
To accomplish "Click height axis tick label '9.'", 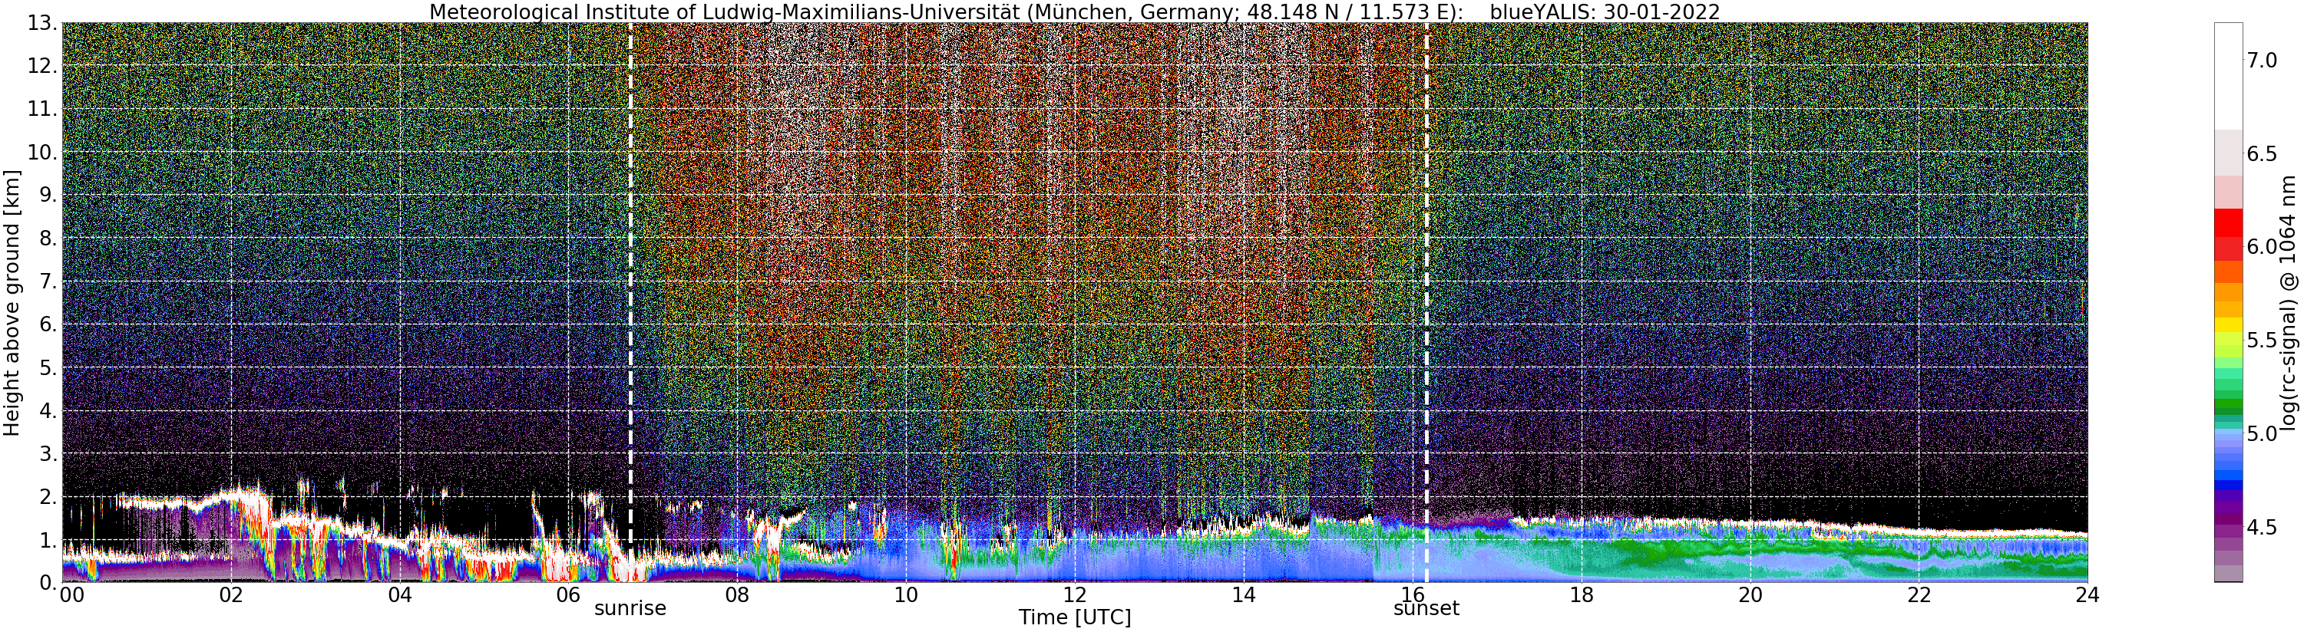I will pyautogui.click(x=48, y=194).
